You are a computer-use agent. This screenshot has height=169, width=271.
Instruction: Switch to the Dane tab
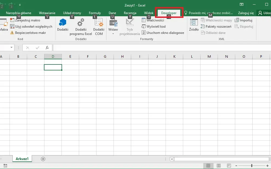pyautogui.click(x=112, y=13)
